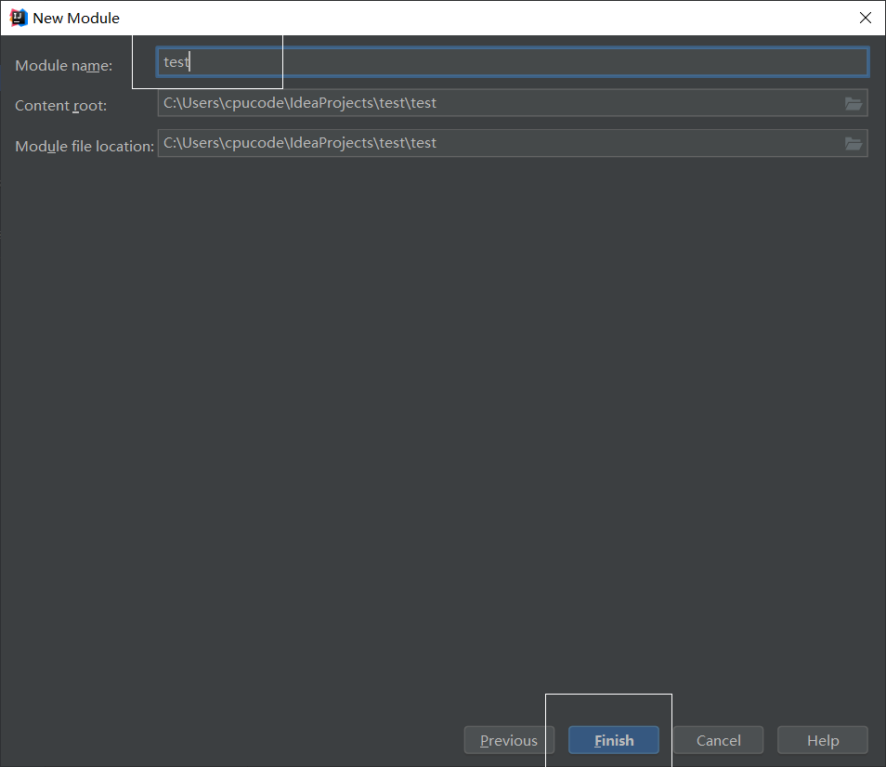The width and height of the screenshot is (886, 767).
Task: Browse folder icon for Module file location
Action: tap(853, 143)
